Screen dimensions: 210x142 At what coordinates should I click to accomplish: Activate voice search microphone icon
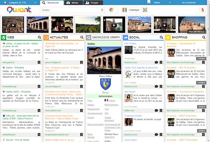click(x=102, y=10)
